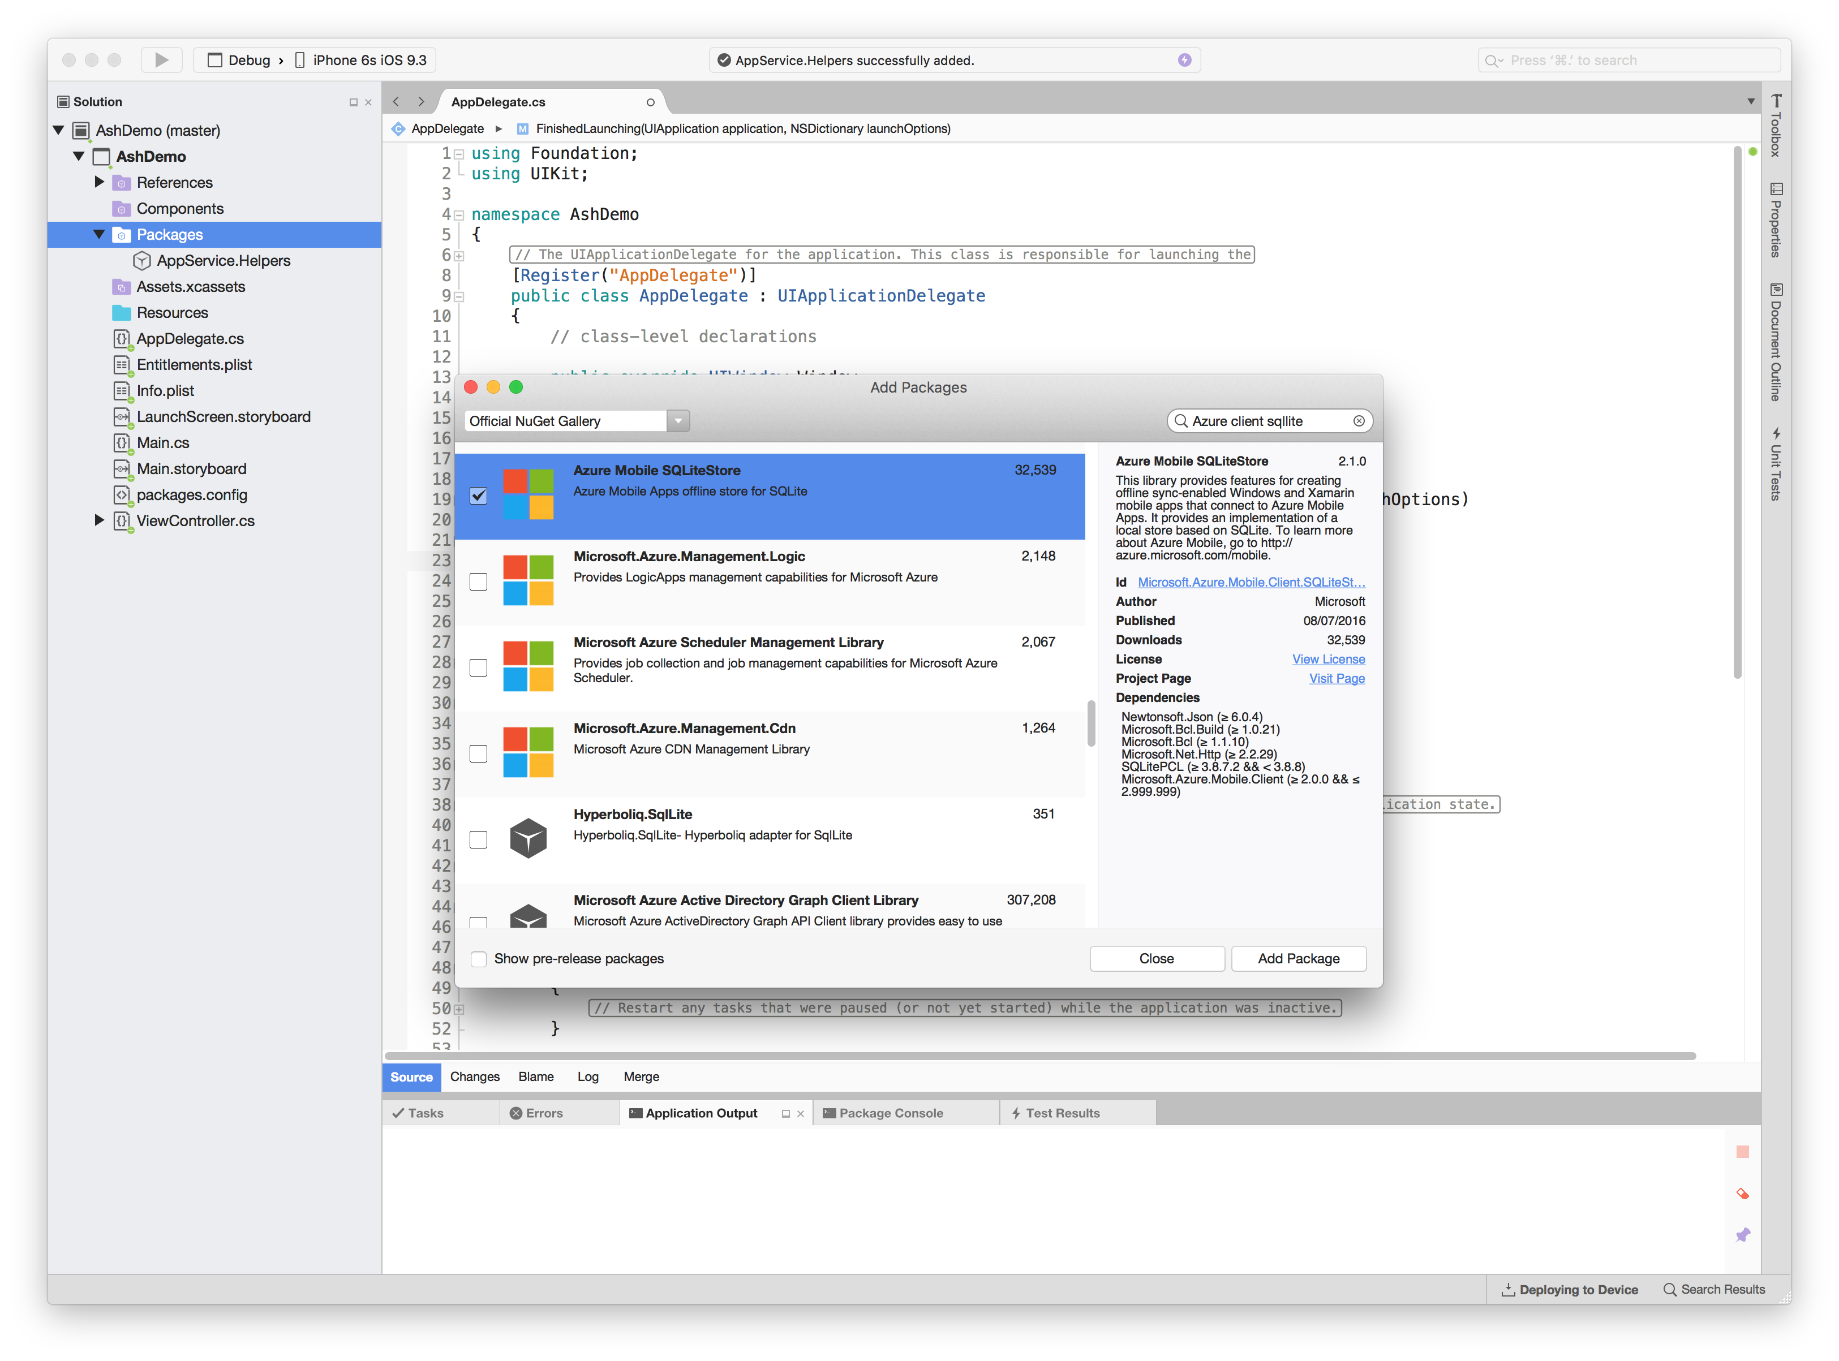Viewport: 1839px width, 1361px height.
Task: Switch to the Log tab
Action: [588, 1077]
